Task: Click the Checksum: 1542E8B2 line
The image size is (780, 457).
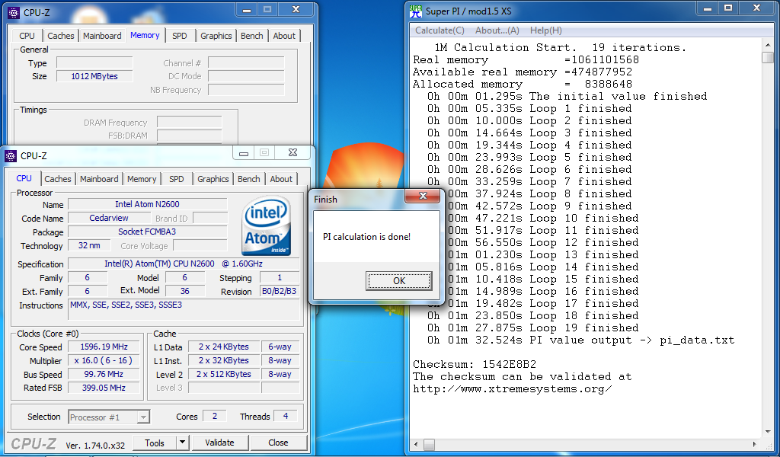Action: click(x=475, y=365)
